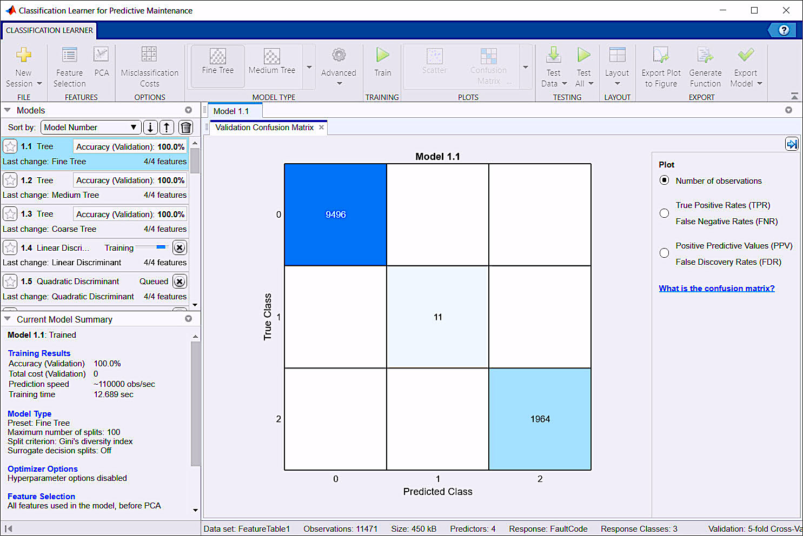Expand the plots gallery arrow
Image resolution: width=803 pixels, height=536 pixels.
coord(526,67)
